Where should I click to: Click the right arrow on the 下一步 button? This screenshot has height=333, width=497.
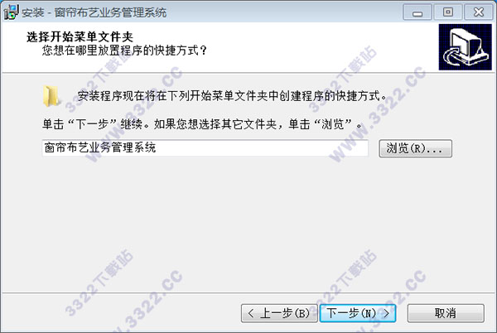(x=386, y=314)
